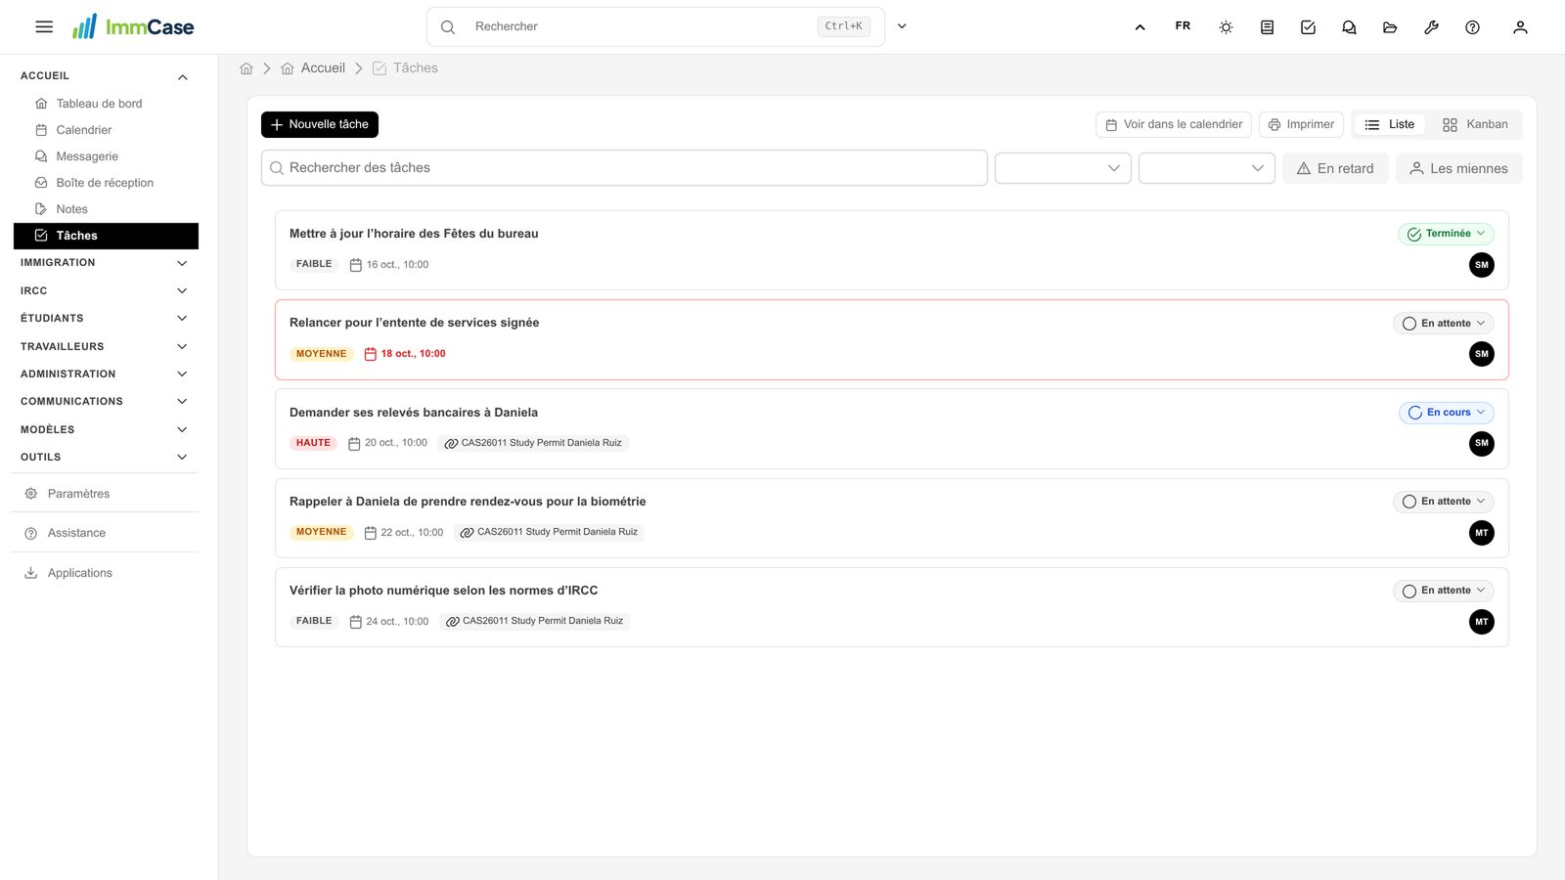1565x880 pixels.
Task: Change the Terminée status dropdown
Action: [1446, 234]
